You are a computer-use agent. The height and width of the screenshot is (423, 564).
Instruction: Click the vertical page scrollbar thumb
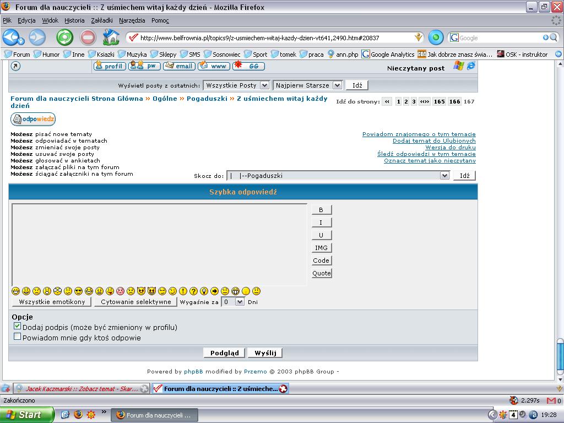(x=560, y=358)
